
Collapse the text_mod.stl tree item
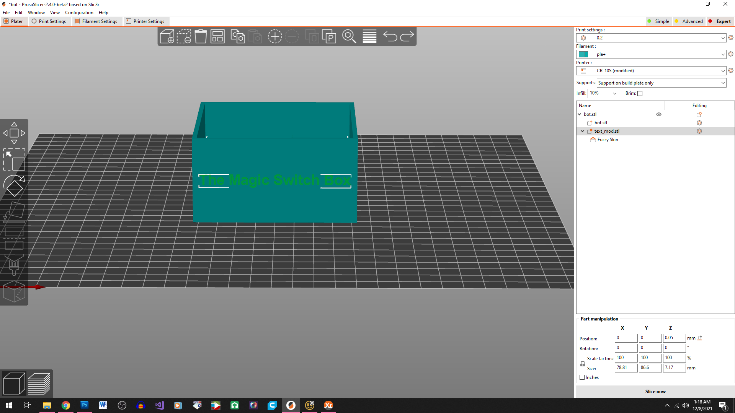click(582, 131)
